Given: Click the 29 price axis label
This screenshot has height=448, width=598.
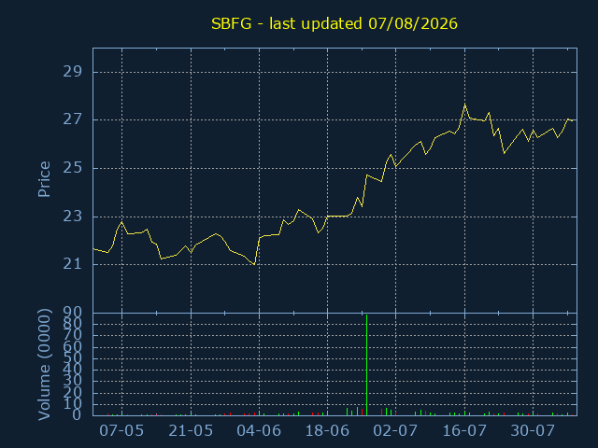Looking at the screenshot, I should coord(73,72).
